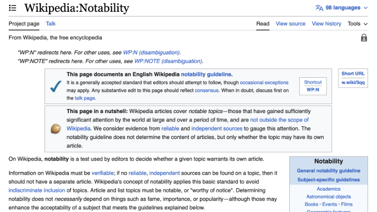377x212 pixels.
Task: Select the Read tab
Action: coord(262,24)
